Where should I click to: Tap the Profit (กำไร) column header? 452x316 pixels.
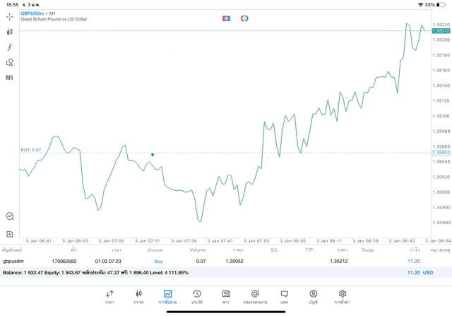coord(414,250)
